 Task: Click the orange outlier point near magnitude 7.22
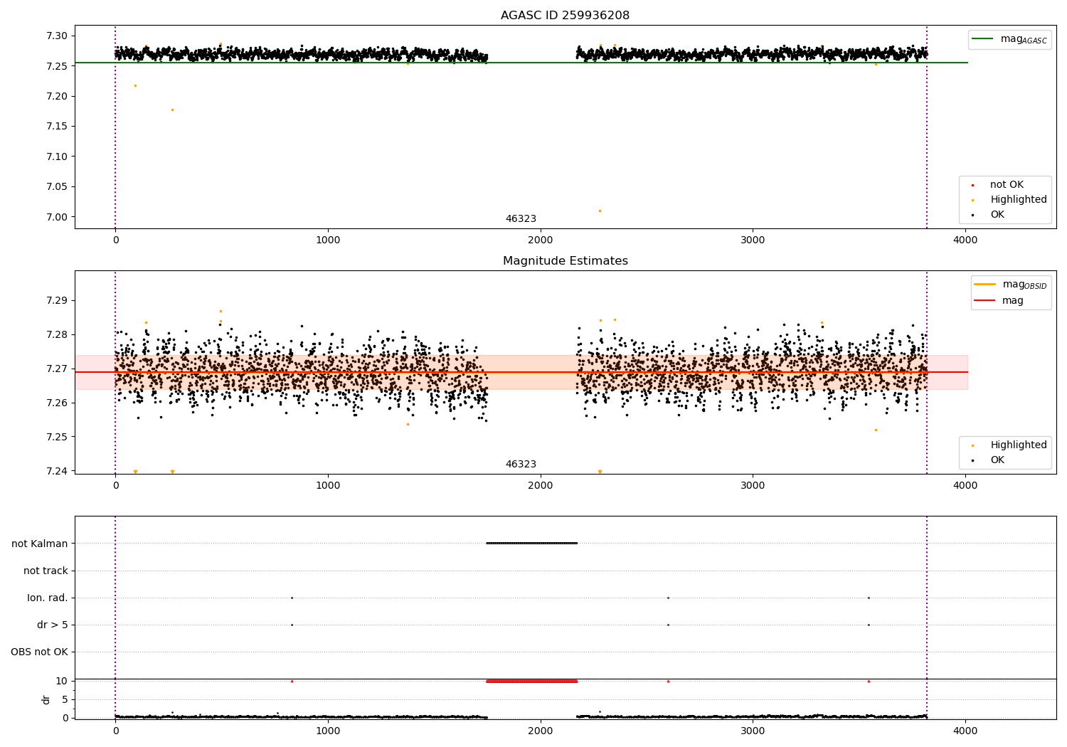(x=135, y=85)
